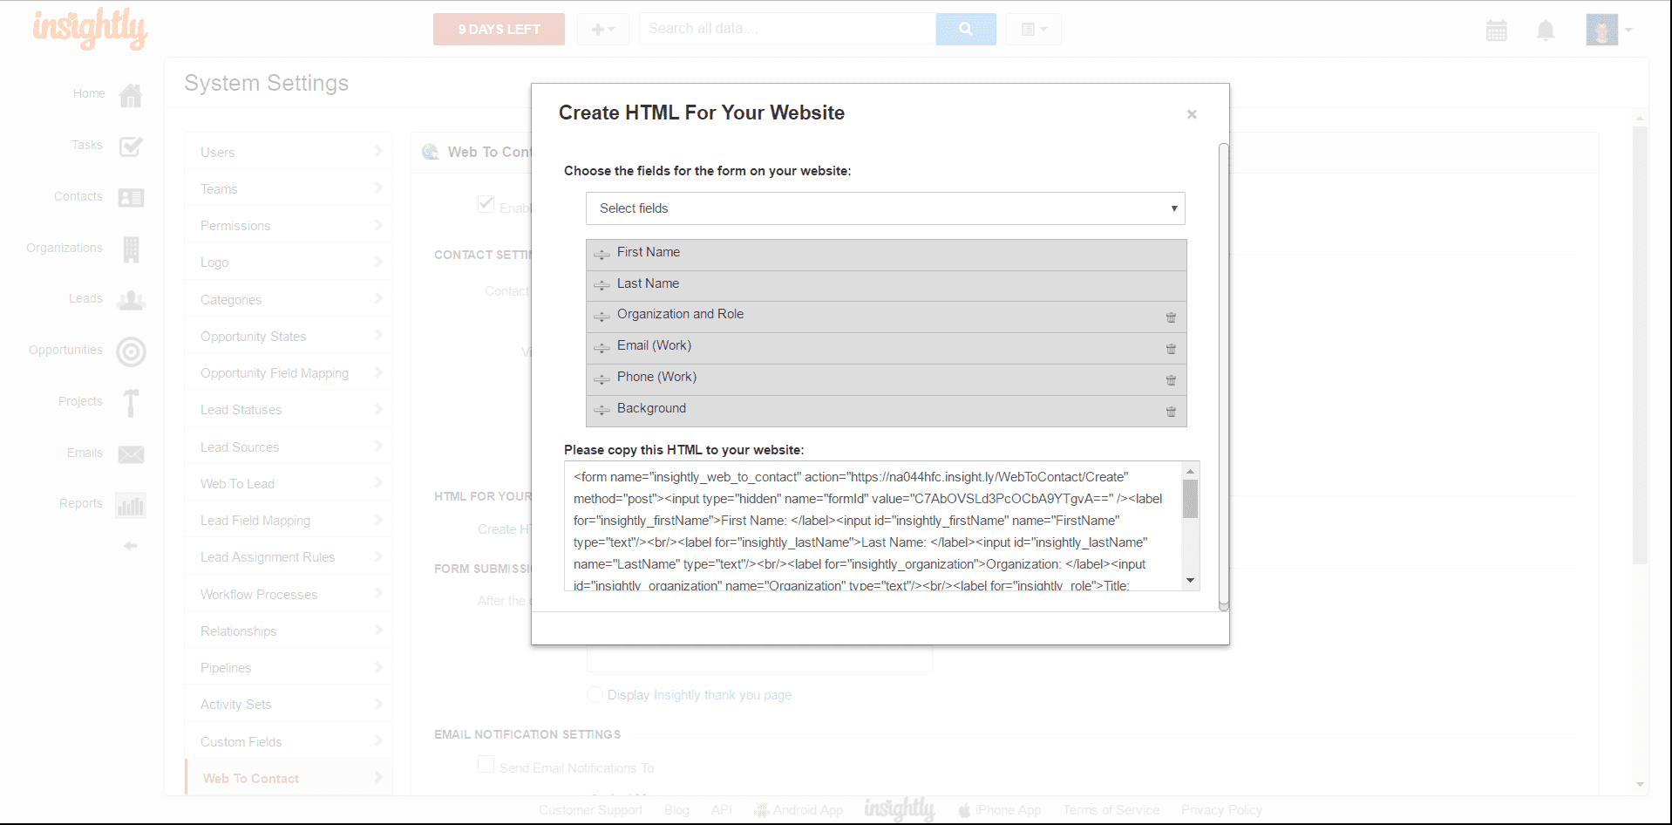Toggle the Enable checkbox behind the dialog
This screenshot has height=825, width=1672.
[486, 204]
